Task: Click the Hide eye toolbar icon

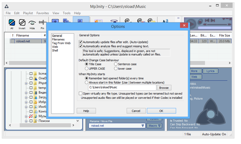Action: [x=32, y=23]
